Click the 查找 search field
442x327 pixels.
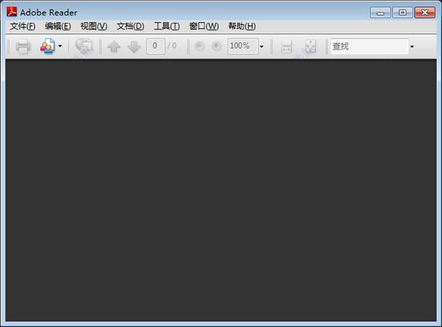(x=369, y=46)
